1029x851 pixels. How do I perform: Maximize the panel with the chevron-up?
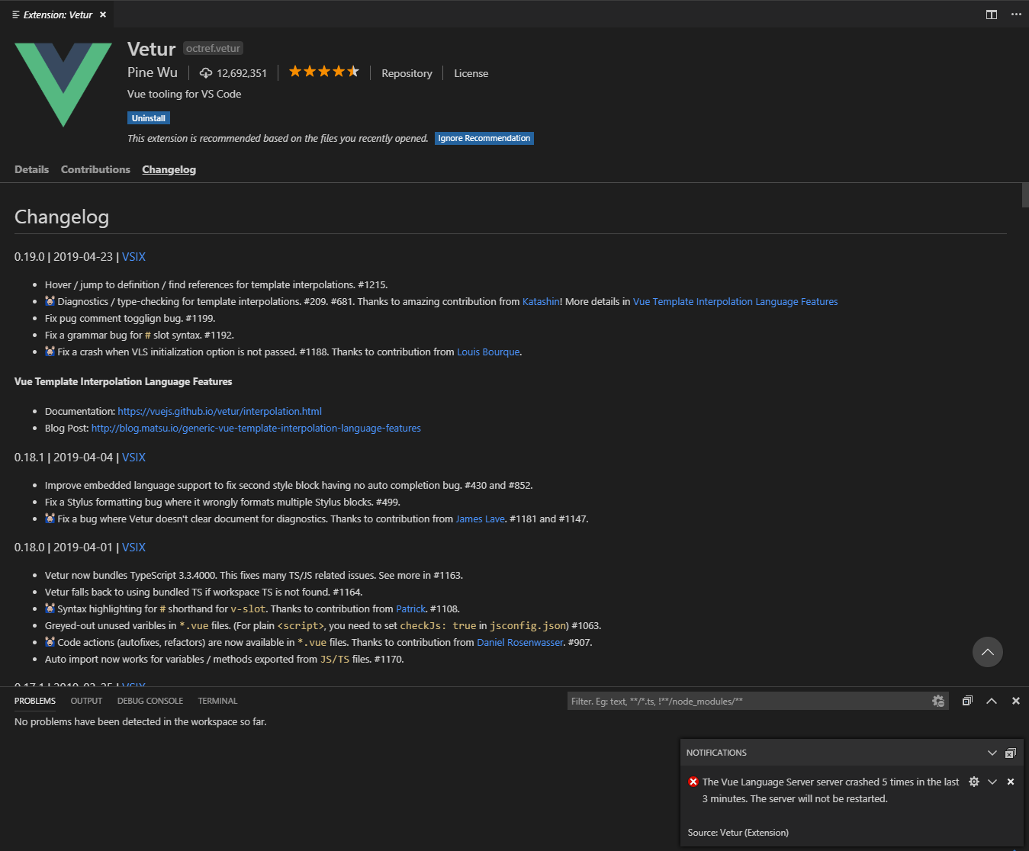click(x=992, y=701)
